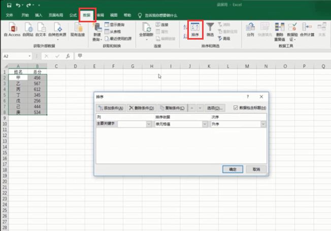Toggle the 数据包含标题 checkbox
This screenshot has width=331, height=231.
click(236, 108)
